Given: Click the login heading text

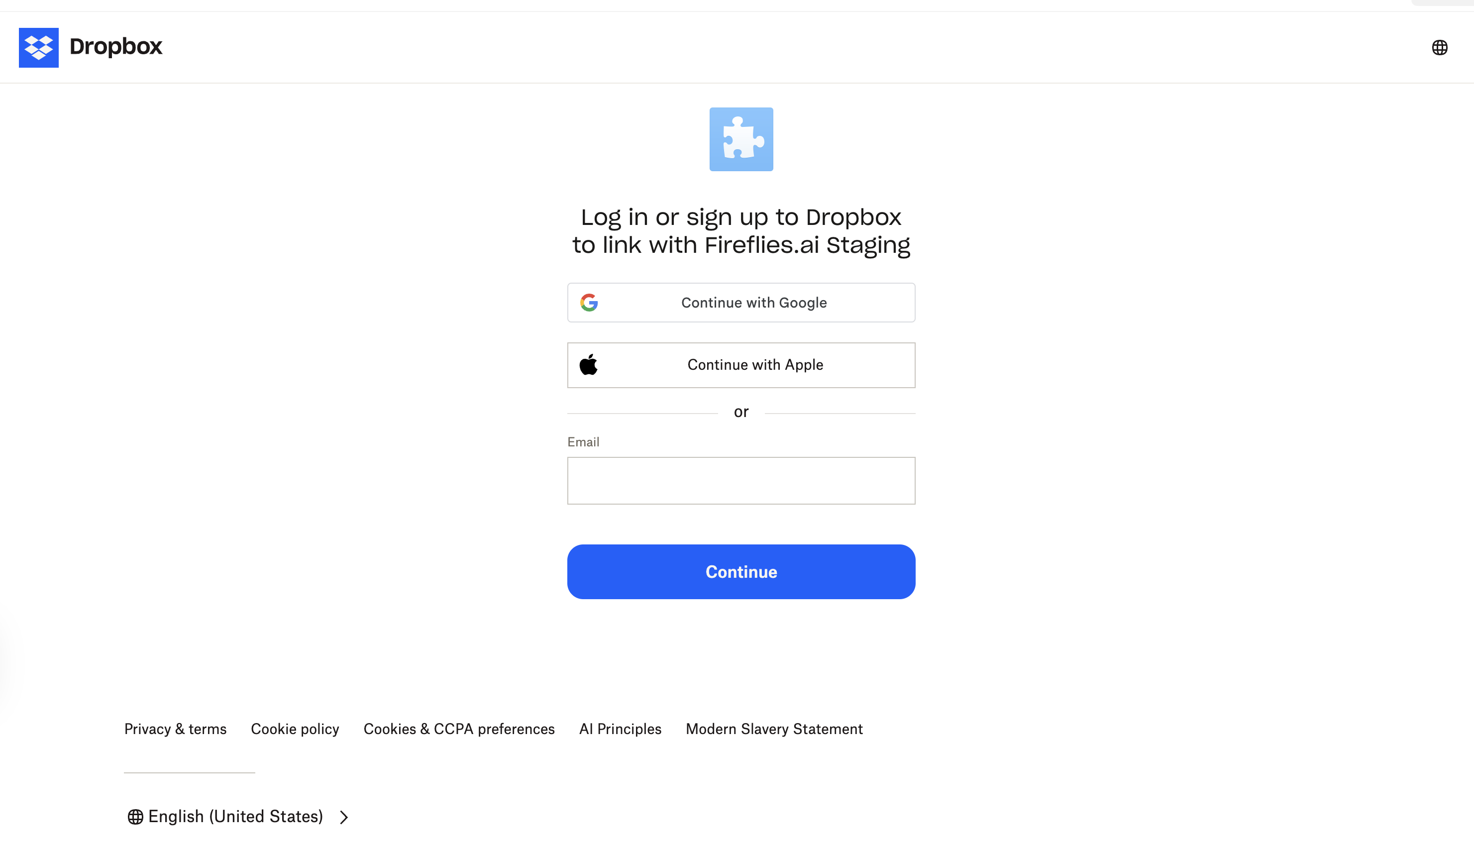Looking at the screenshot, I should point(741,231).
